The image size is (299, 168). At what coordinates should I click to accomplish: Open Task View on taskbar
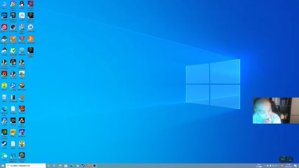pos(54,166)
